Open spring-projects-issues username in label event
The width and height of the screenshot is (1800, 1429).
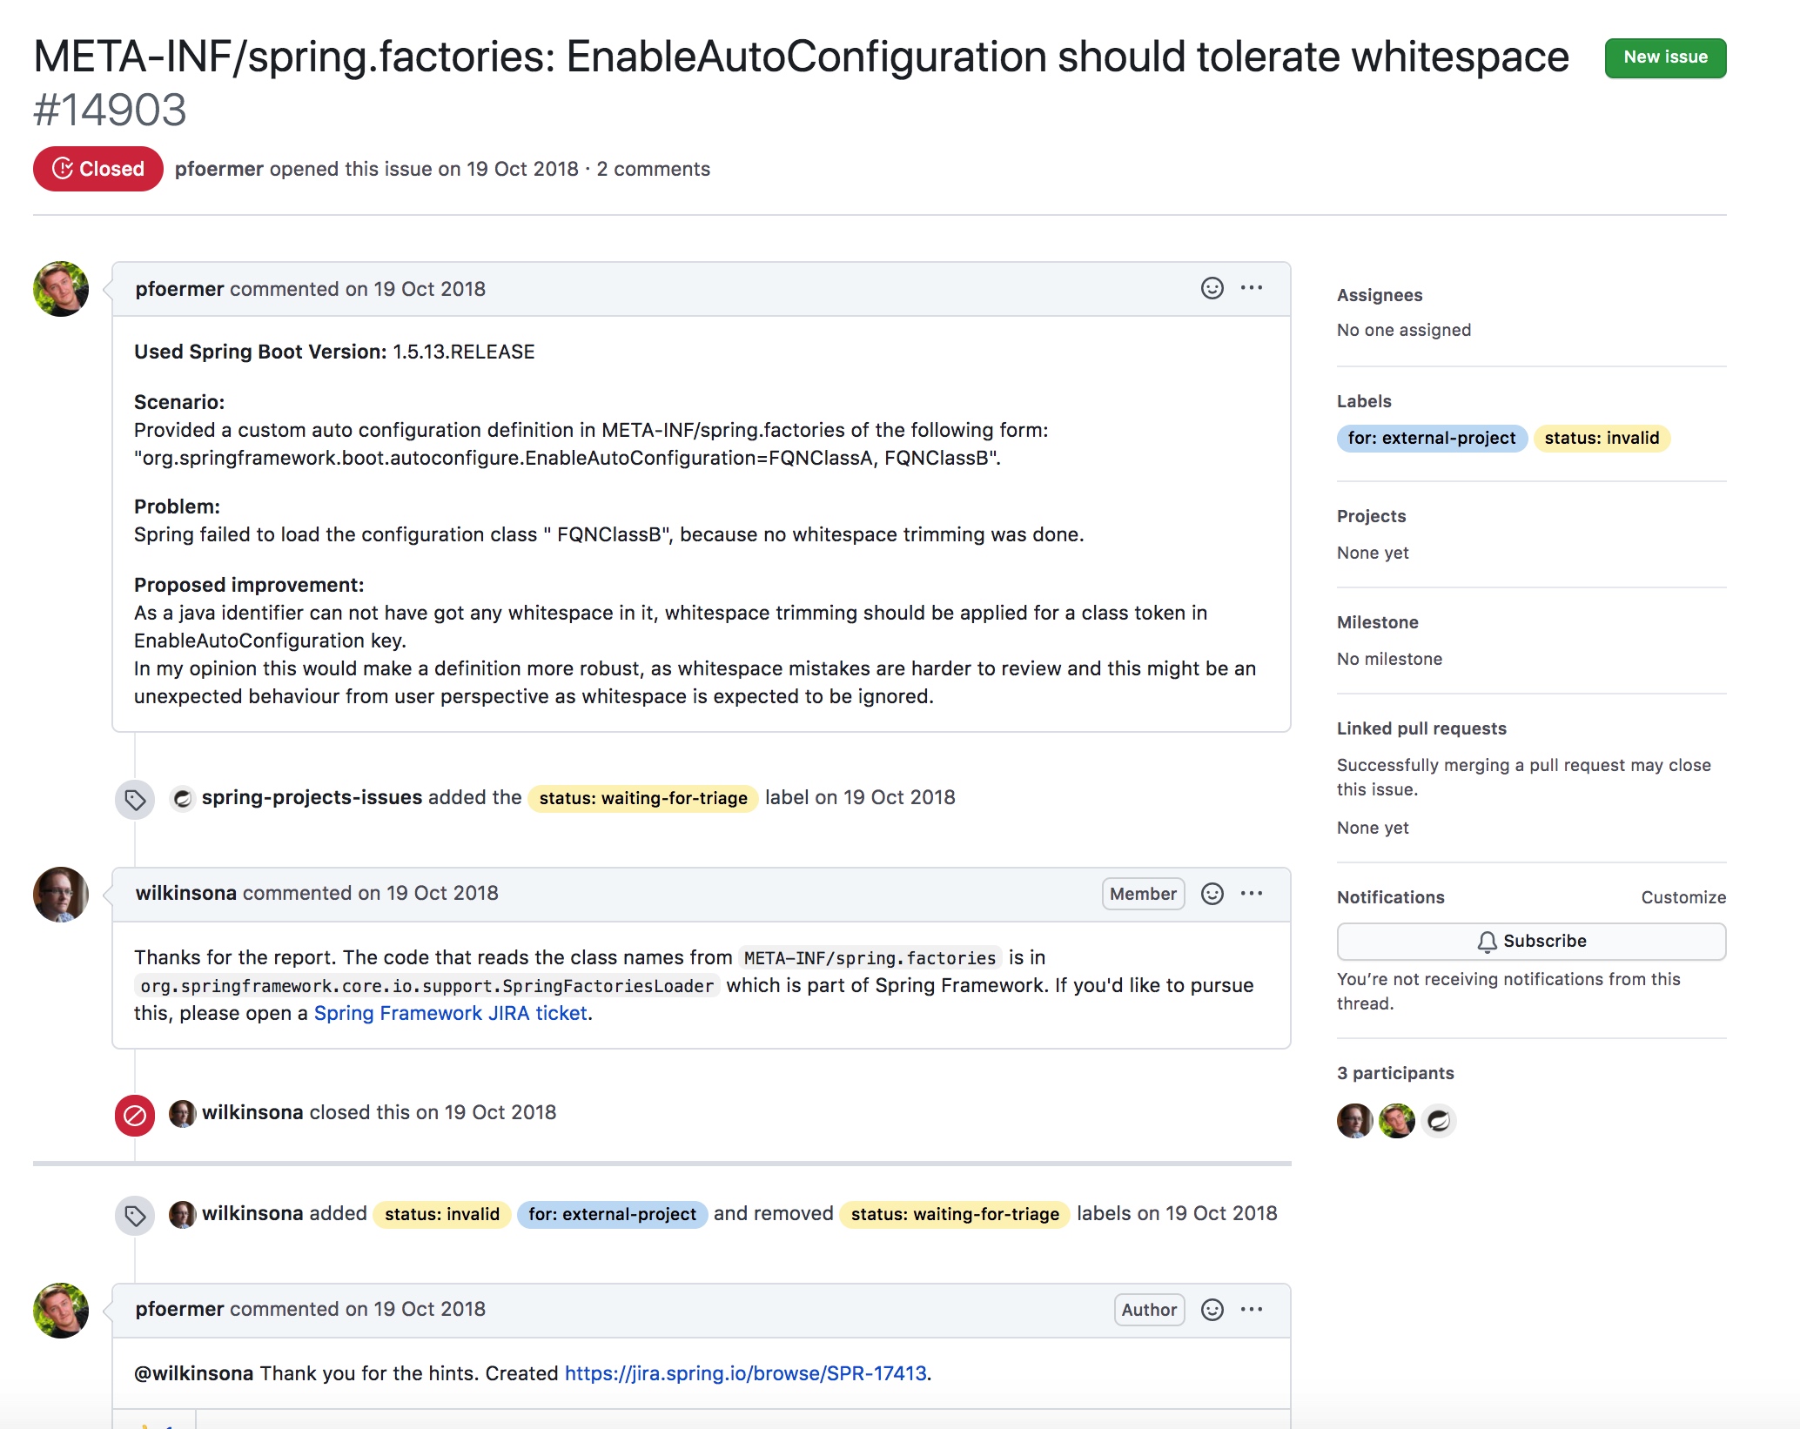[312, 798]
